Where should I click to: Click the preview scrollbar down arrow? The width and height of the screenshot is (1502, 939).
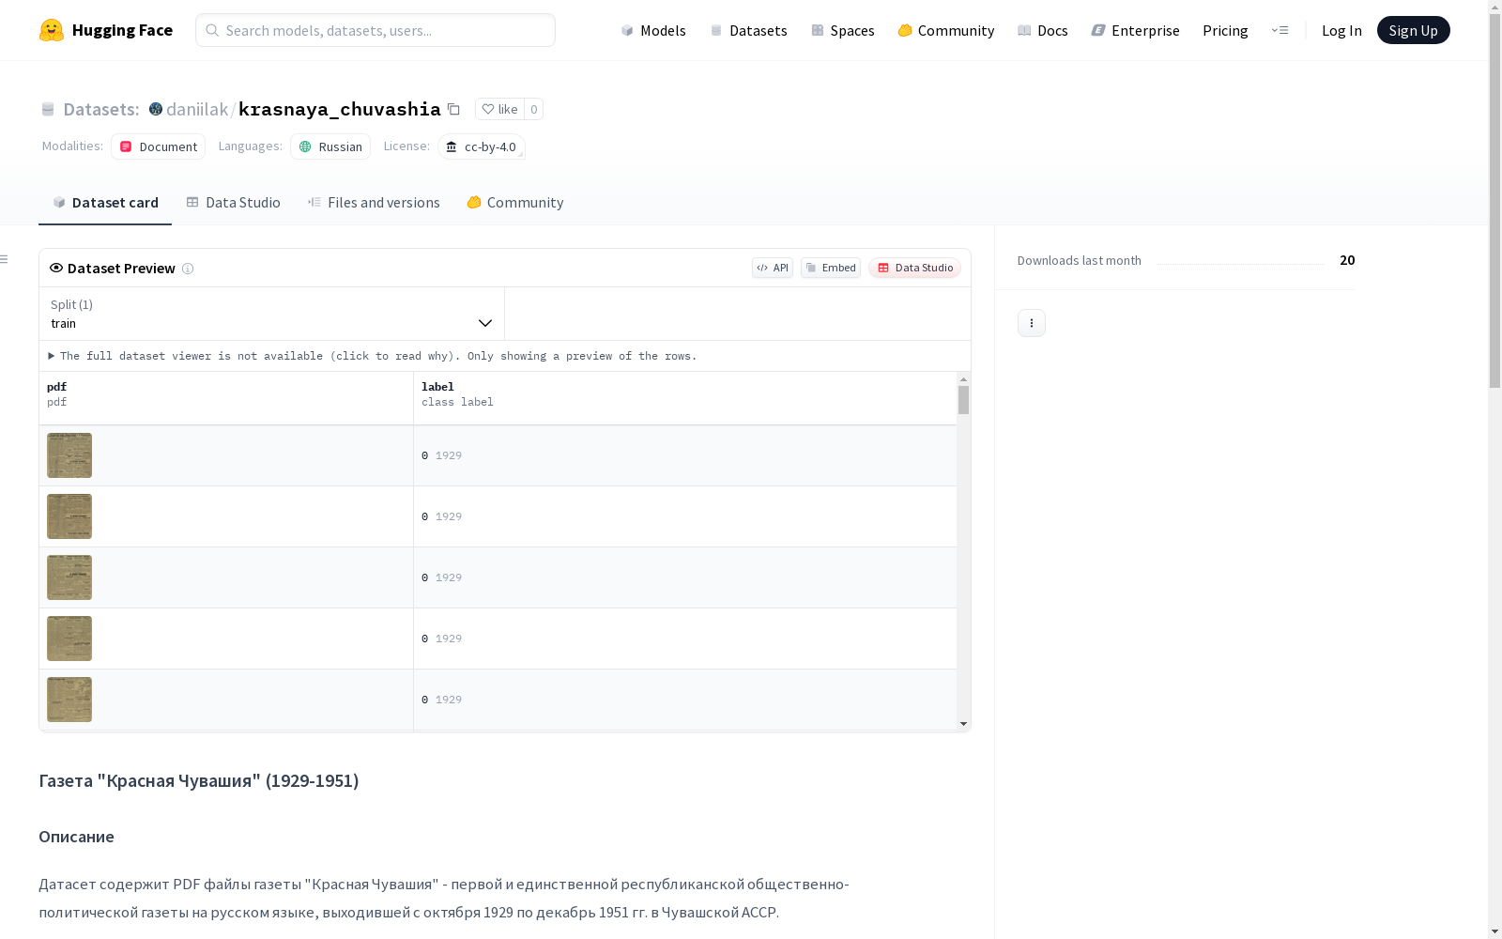[x=963, y=724]
